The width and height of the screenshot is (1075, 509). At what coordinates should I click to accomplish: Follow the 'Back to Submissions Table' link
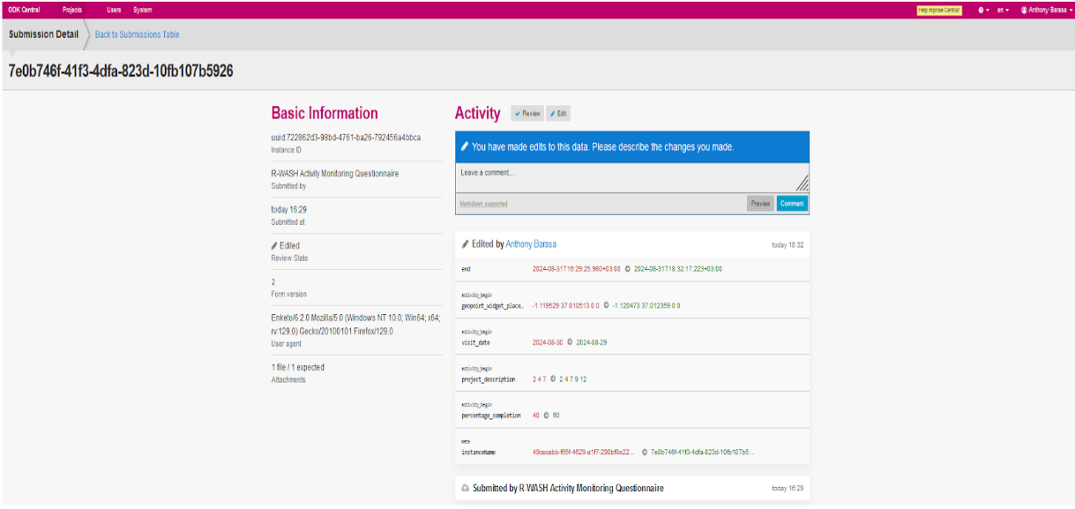click(x=137, y=34)
